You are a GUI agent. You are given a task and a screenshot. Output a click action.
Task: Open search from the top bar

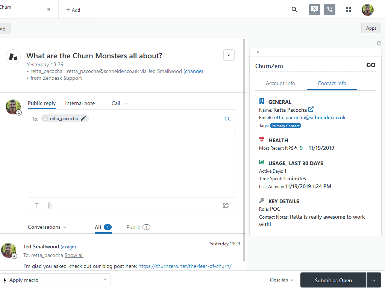(x=294, y=9)
